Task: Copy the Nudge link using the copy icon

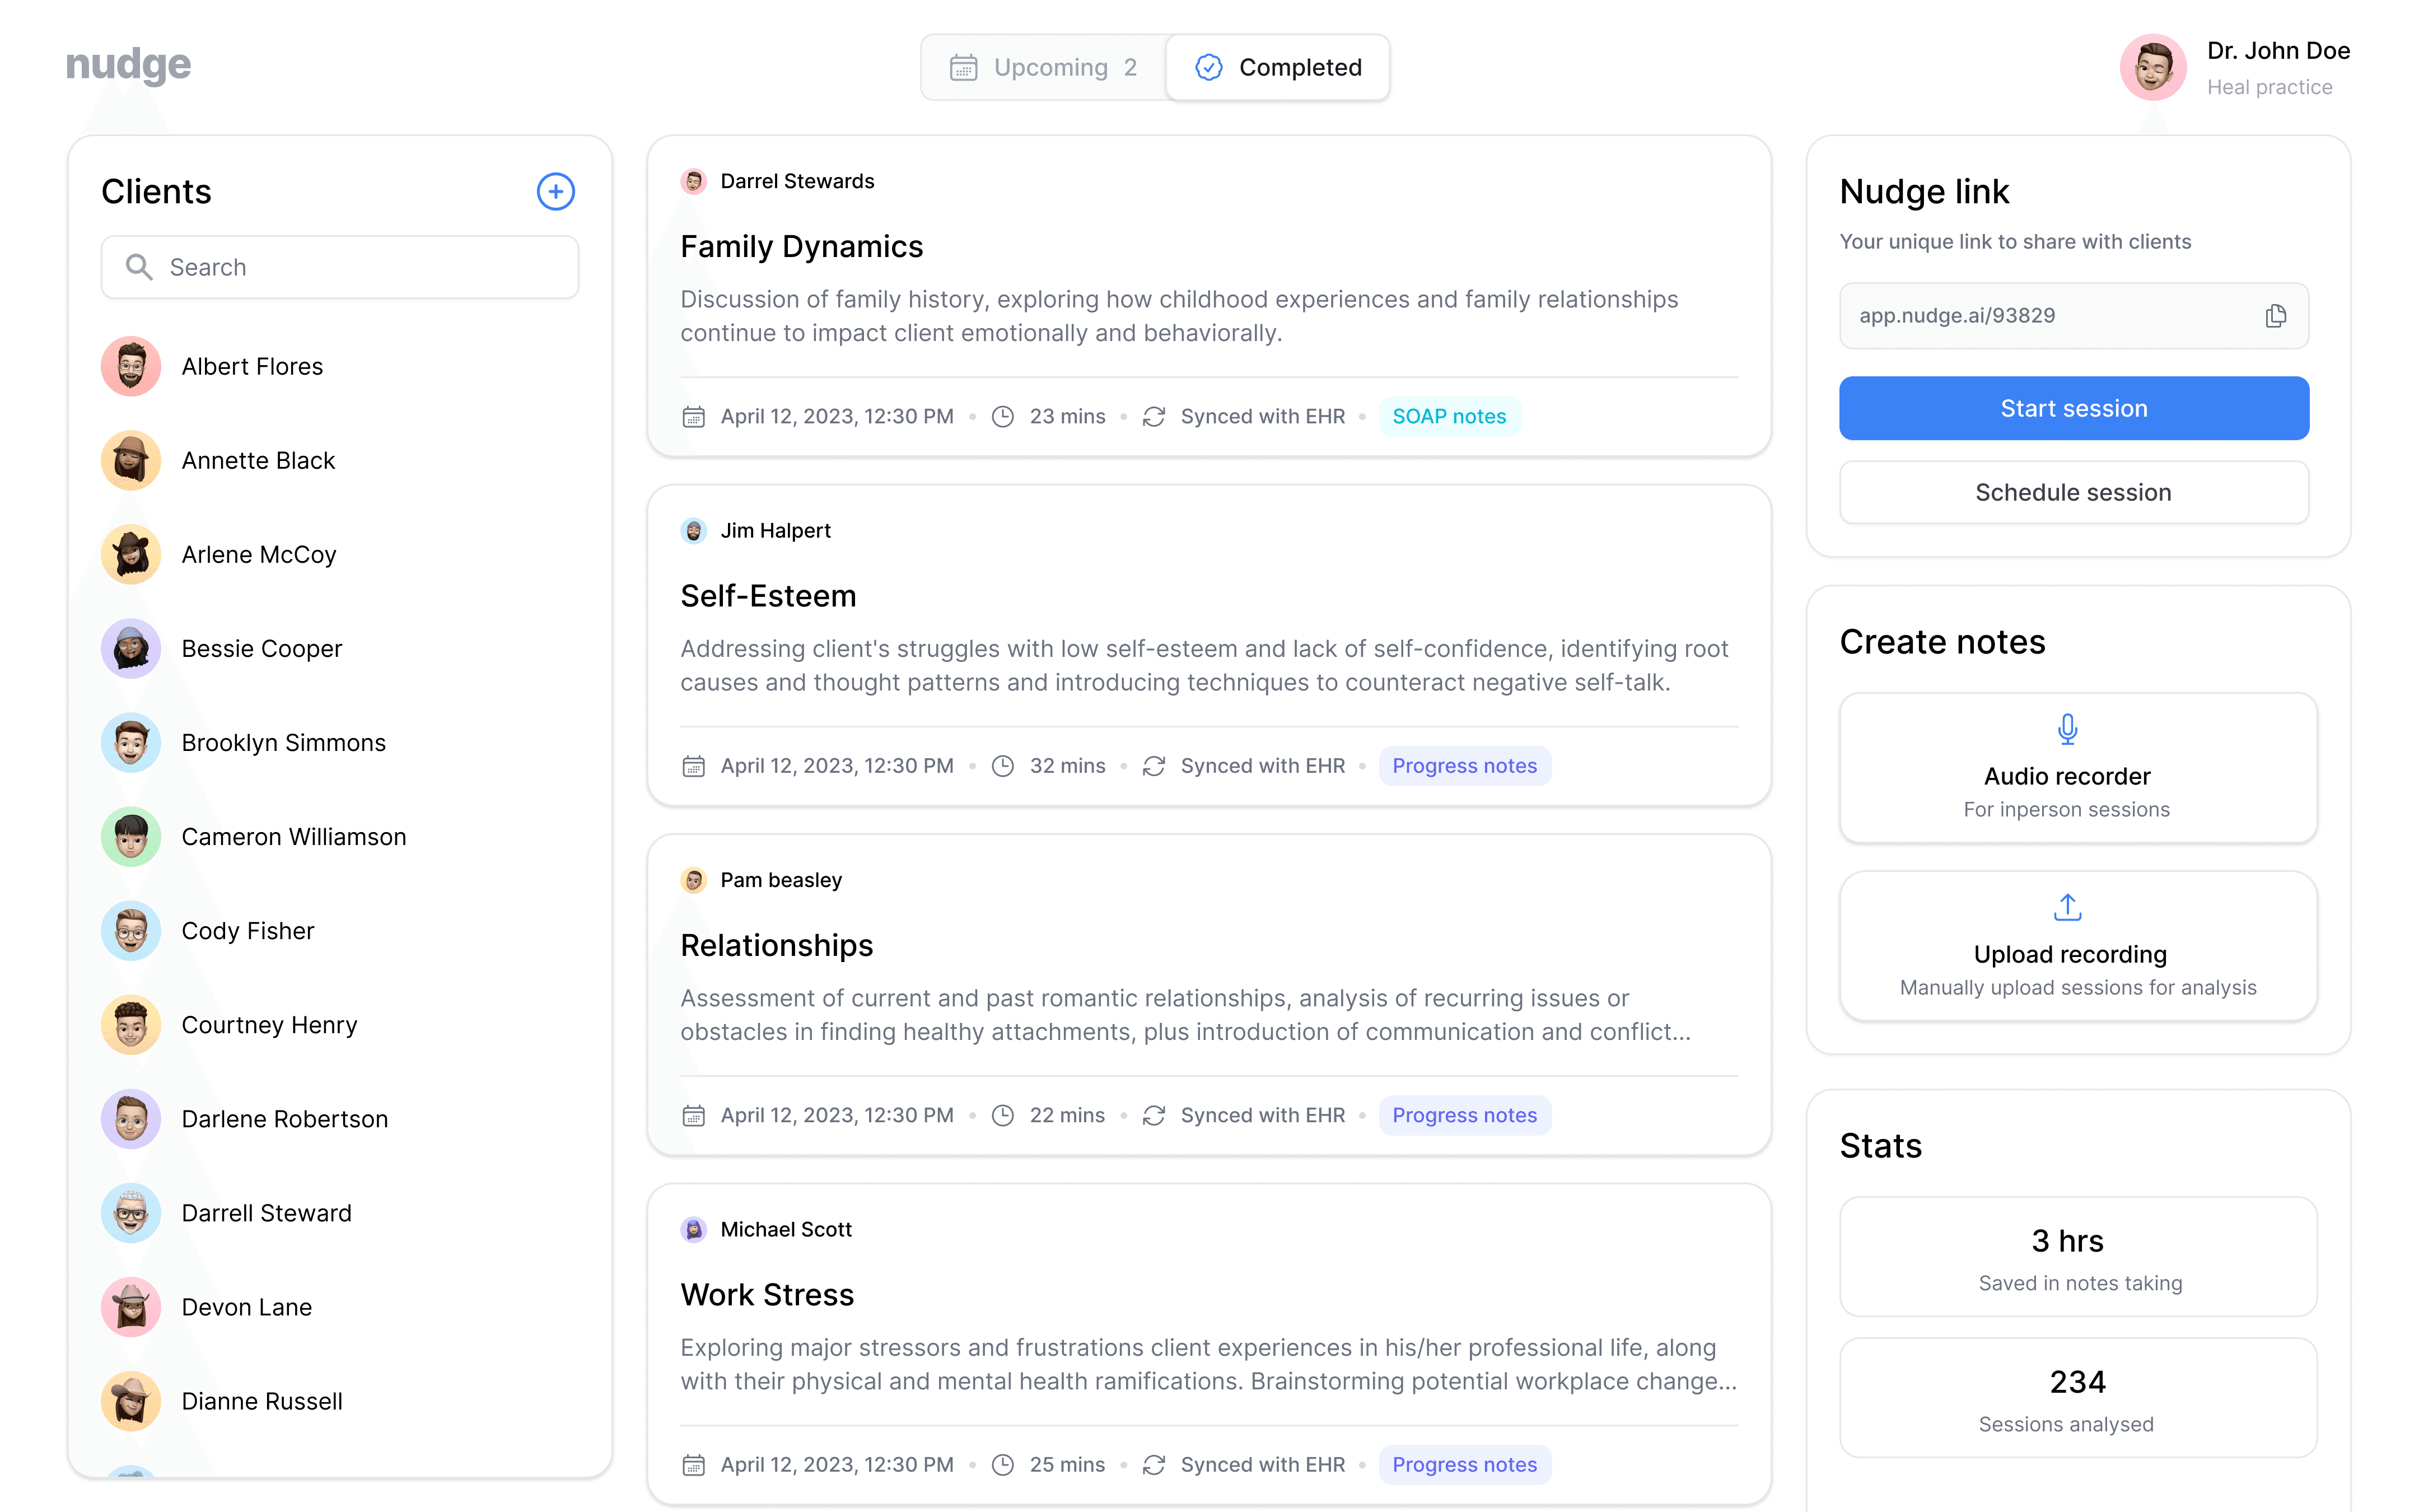Action: [x=2276, y=315]
